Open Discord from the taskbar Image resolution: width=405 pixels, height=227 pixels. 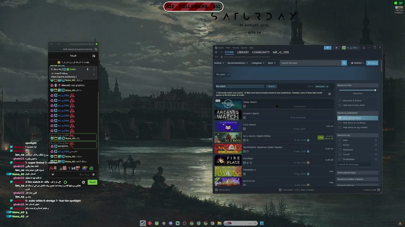click(x=171, y=223)
